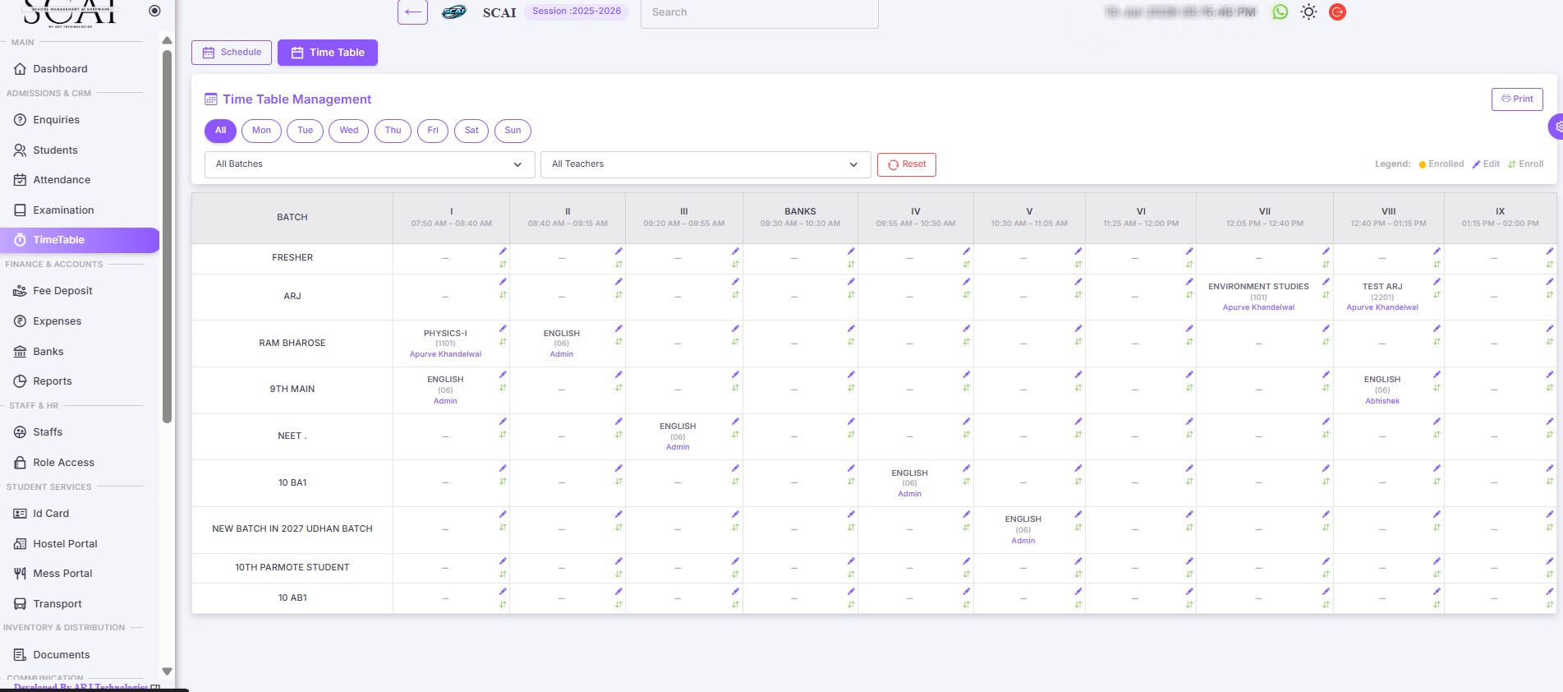Enroll icon for RAM BHAROSE English slot

618,342
